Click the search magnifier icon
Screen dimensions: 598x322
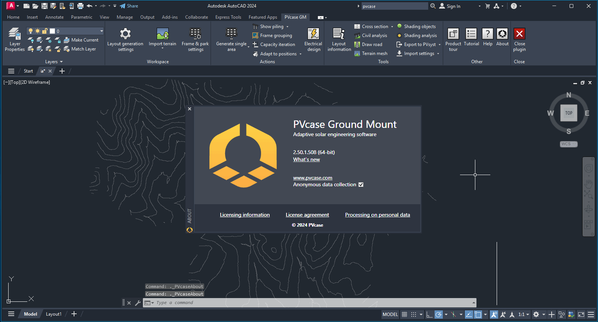point(433,6)
